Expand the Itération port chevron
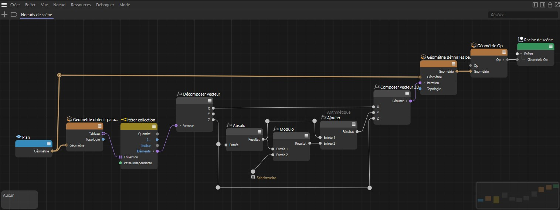The width and height of the screenshot is (560, 210). click(x=424, y=83)
